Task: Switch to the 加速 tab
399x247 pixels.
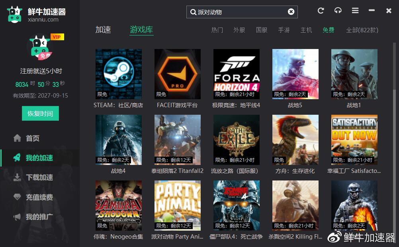Action: [103, 30]
